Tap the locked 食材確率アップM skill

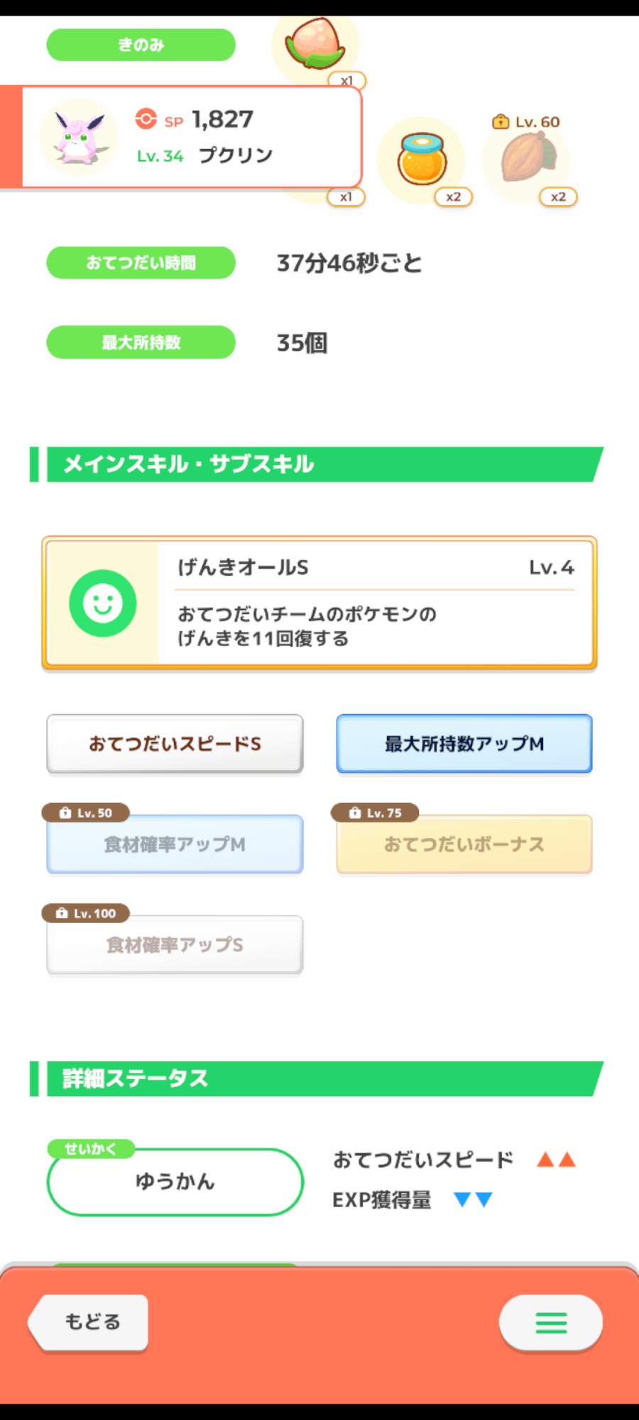click(175, 844)
